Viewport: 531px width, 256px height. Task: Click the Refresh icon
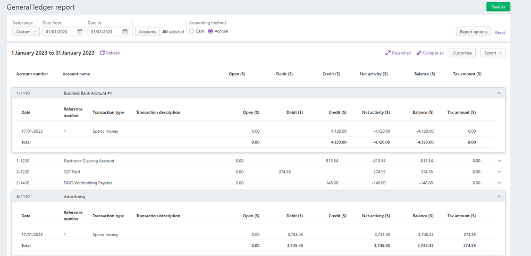103,53
